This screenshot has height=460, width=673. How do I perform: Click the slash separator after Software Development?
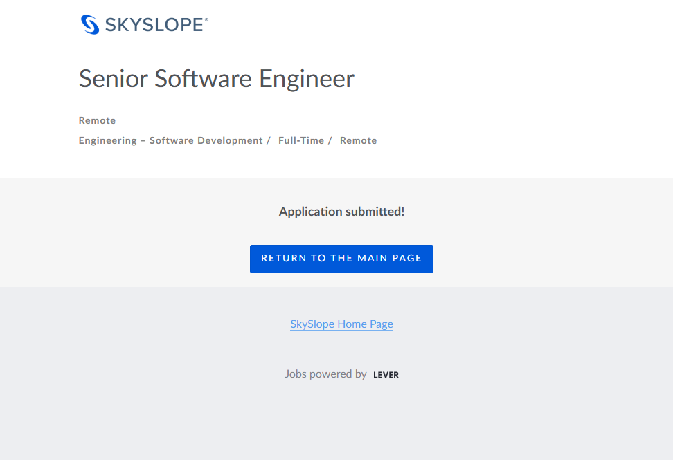(269, 140)
